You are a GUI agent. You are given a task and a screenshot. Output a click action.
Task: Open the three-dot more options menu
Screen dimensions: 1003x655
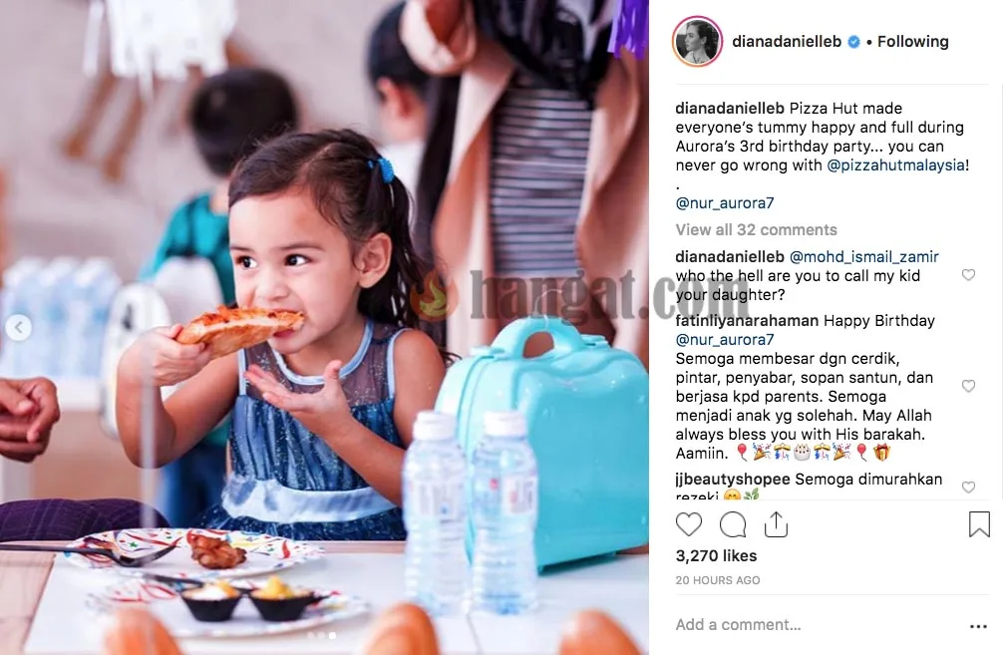(979, 626)
